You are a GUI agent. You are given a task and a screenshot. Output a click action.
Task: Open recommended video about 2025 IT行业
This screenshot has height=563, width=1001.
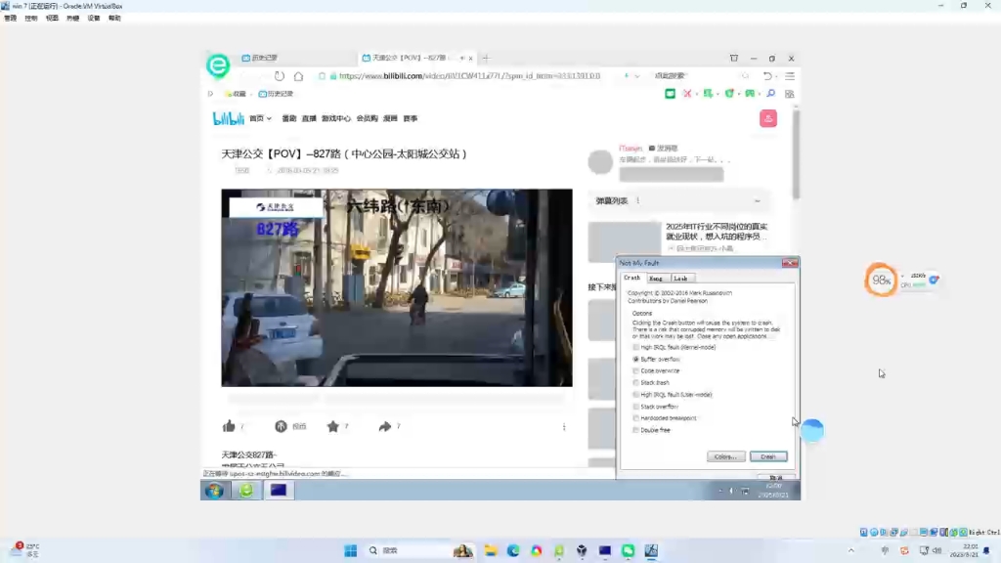(x=717, y=231)
